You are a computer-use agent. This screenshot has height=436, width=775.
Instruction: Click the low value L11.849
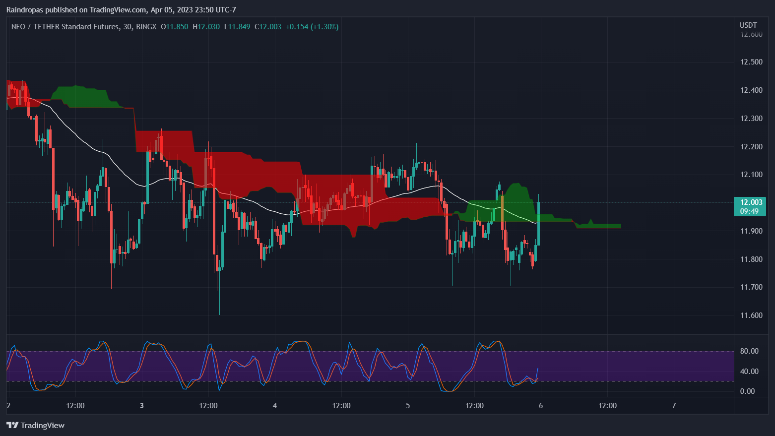pyautogui.click(x=237, y=27)
